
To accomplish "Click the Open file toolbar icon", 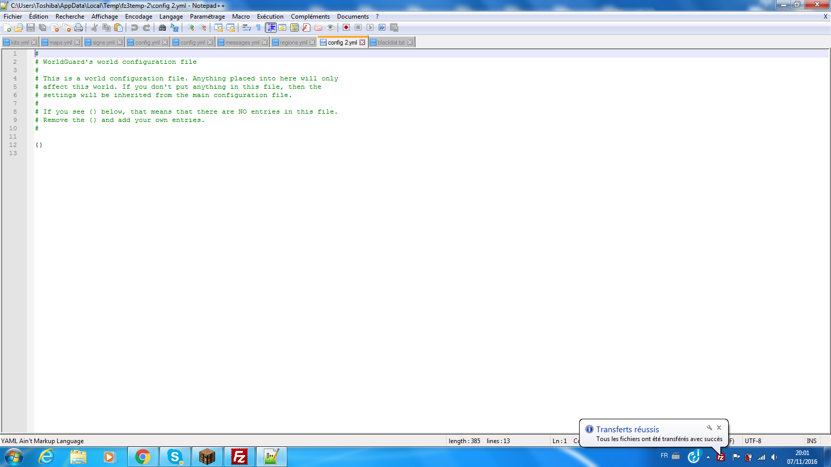I will pos(19,28).
